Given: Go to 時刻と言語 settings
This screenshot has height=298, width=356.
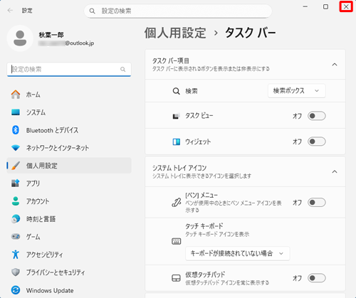Looking at the screenshot, I should click(x=69, y=219).
